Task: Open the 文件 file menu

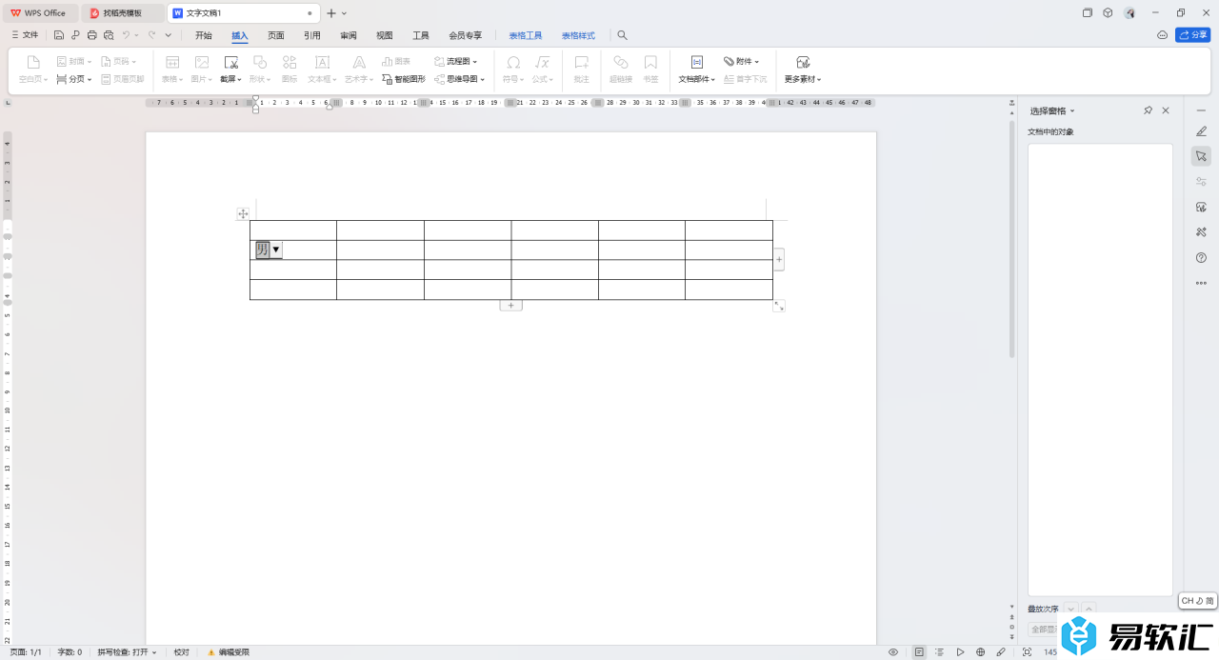Action: pos(25,35)
